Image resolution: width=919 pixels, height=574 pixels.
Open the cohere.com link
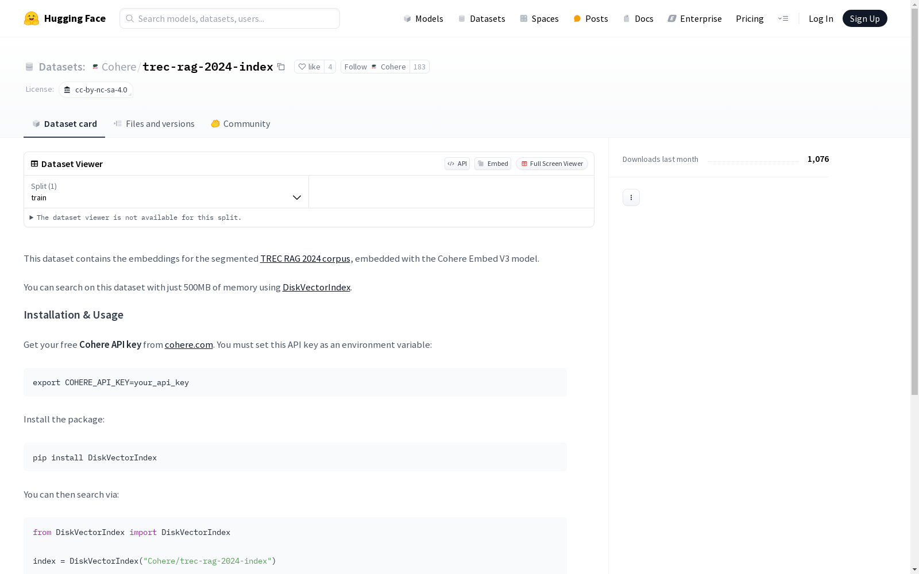189,344
